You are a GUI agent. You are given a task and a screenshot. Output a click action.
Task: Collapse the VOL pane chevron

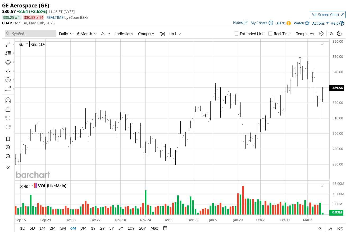(322, 186)
